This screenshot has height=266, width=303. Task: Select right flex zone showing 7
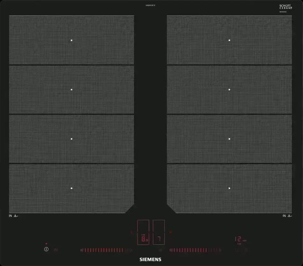pyautogui.click(x=159, y=232)
